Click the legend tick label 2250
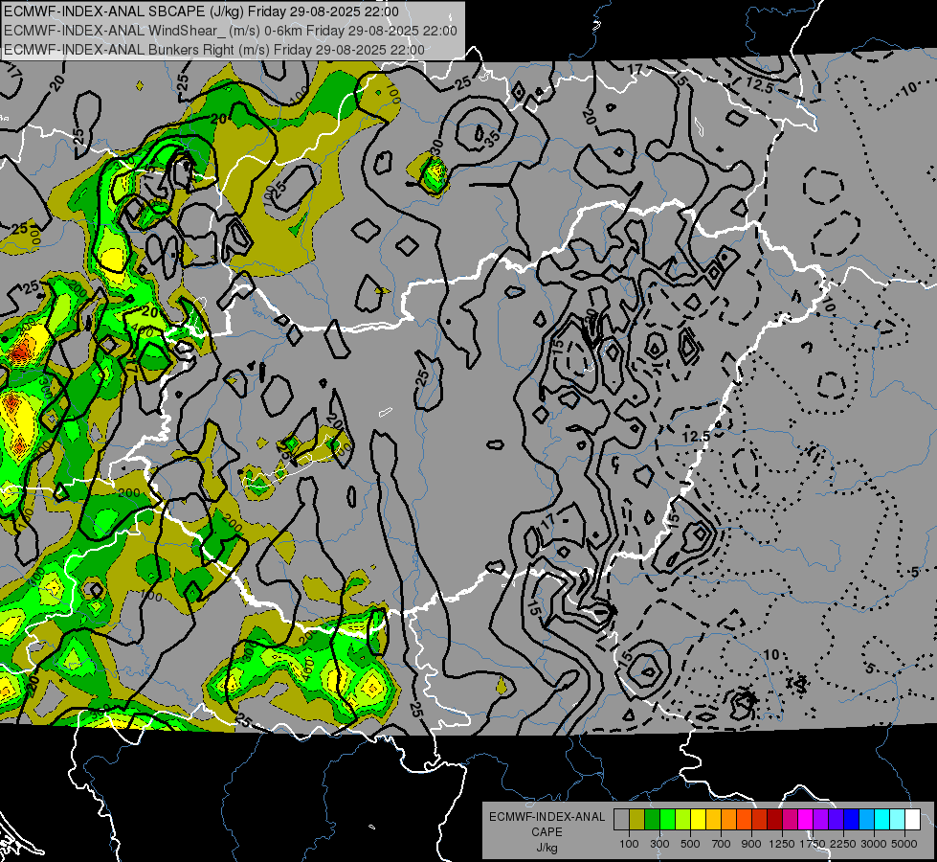The width and height of the screenshot is (937, 862). click(843, 844)
